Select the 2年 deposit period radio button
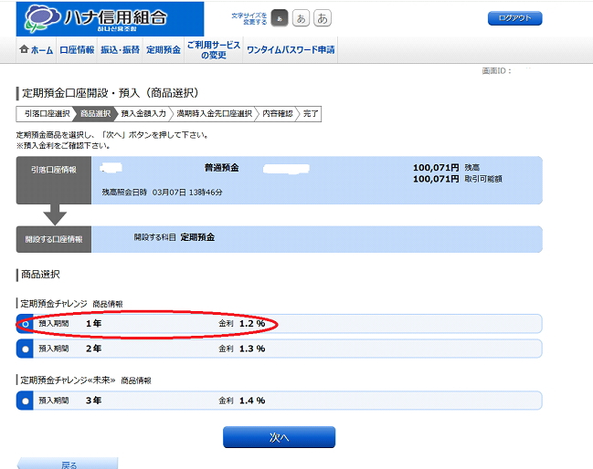The image size is (593, 469). pos(26,349)
